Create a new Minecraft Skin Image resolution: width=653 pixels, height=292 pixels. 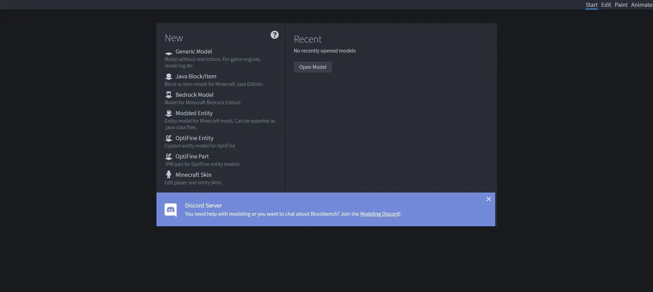pyautogui.click(x=193, y=175)
